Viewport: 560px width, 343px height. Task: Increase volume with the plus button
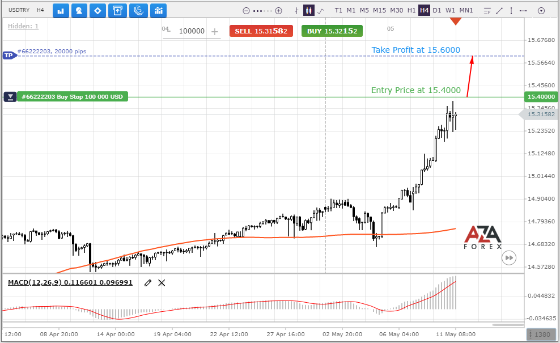tap(215, 32)
